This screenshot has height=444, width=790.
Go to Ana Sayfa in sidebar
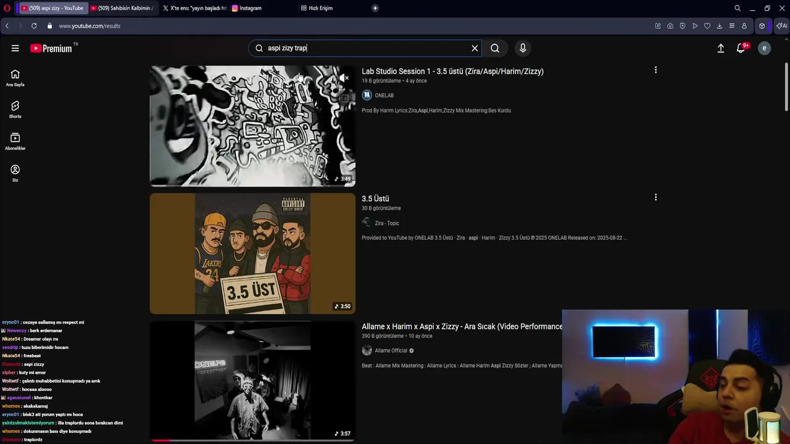pos(15,78)
